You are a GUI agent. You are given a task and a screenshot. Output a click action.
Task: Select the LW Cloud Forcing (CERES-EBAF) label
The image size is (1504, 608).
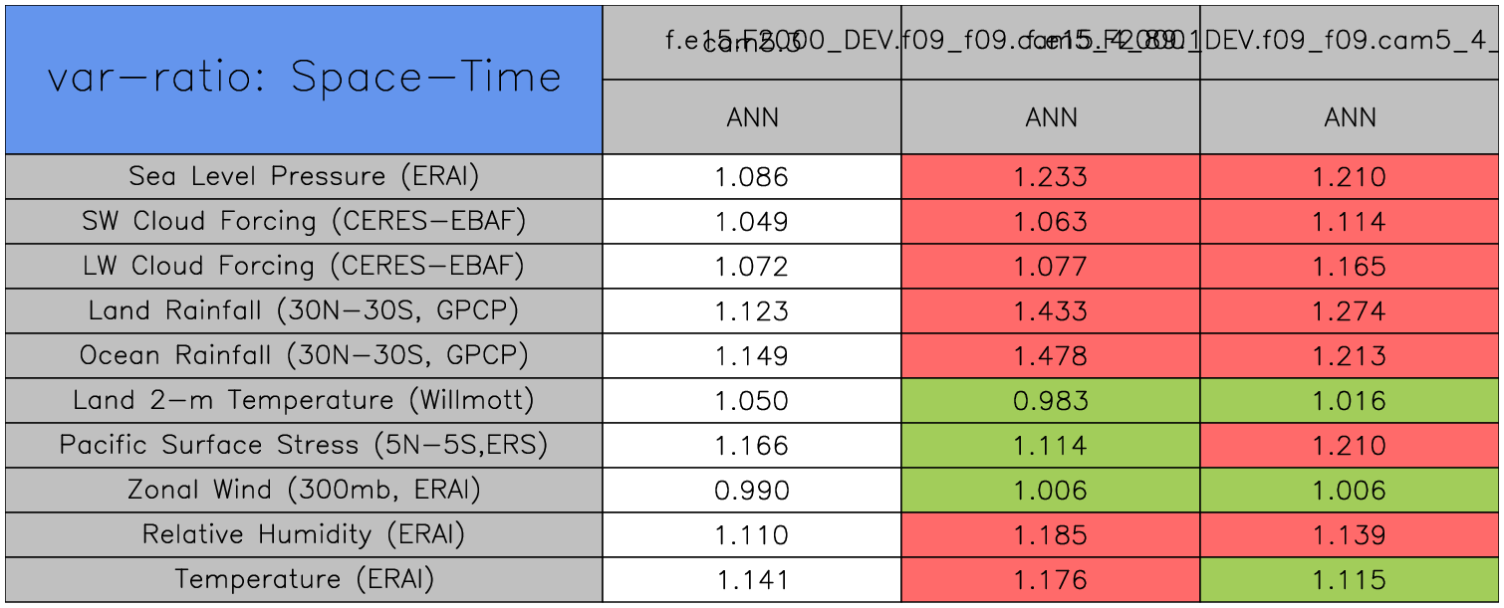click(304, 267)
